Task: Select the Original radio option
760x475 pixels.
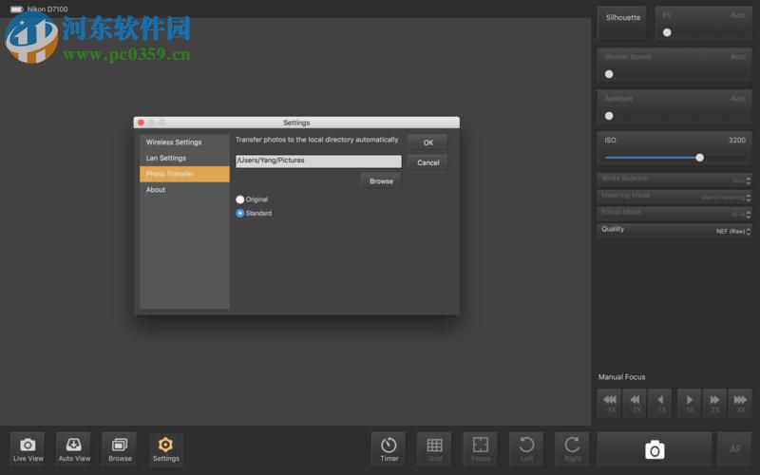Action: click(240, 199)
